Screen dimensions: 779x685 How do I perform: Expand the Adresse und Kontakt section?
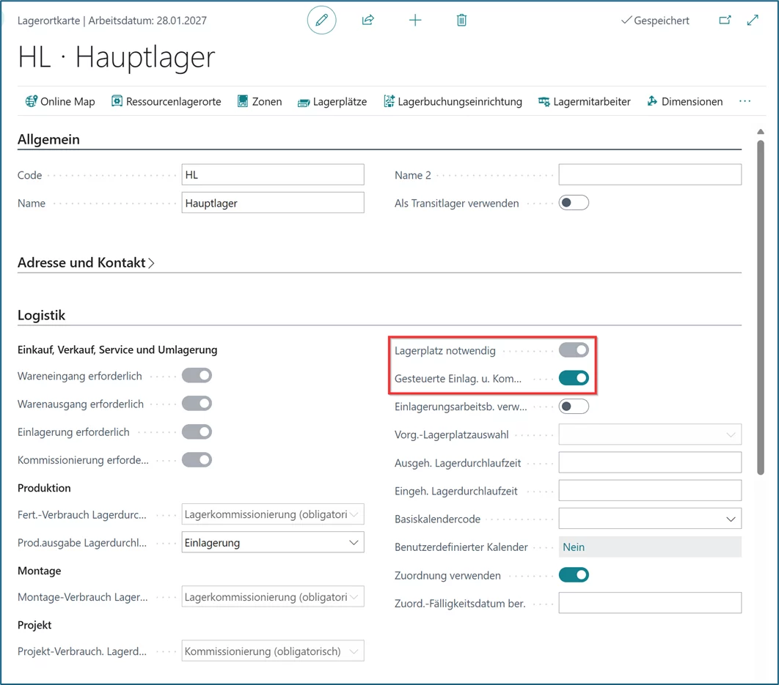pos(87,263)
